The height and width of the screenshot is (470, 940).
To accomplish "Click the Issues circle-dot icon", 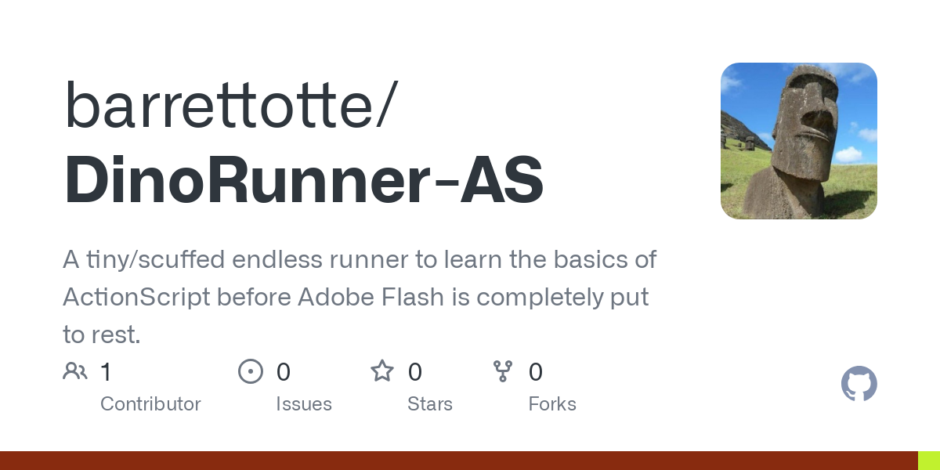I will (x=251, y=371).
